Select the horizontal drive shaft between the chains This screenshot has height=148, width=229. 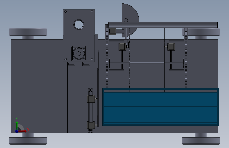[147, 63]
